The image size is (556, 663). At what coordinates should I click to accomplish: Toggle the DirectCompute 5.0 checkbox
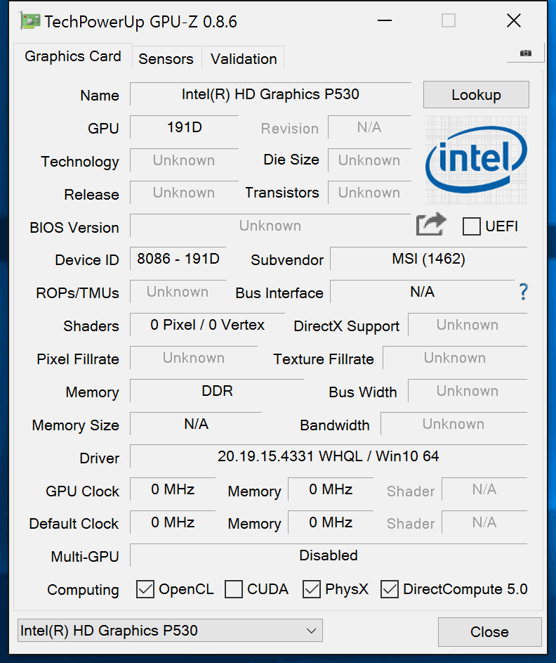(x=390, y=589)
